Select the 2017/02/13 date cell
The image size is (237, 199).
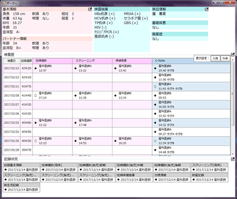coord(12,68)
